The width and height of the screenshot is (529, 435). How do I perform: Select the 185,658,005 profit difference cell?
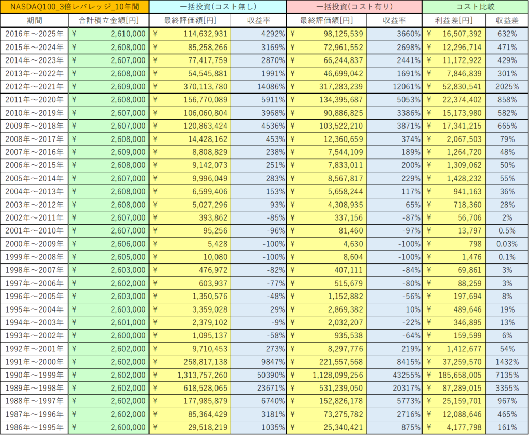point(454,374)
